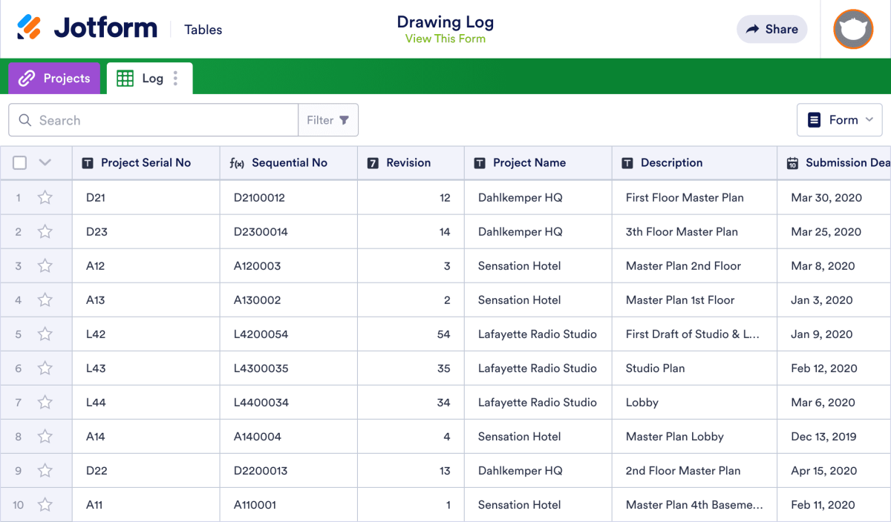Switch to the Projects tab
Screen dimensions: 891x522
pyautogui.click(x=65, y=78)
